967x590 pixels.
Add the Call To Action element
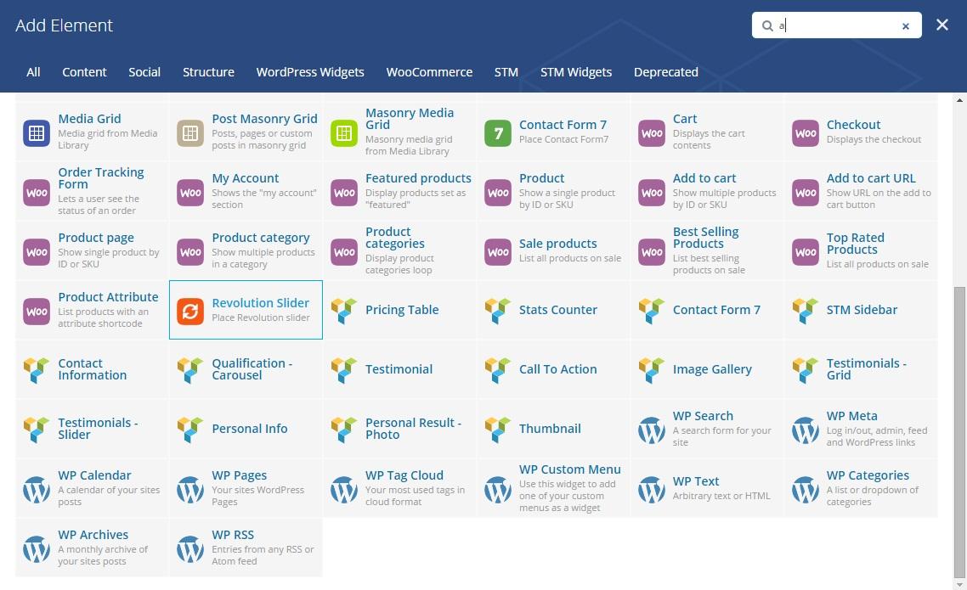(x=557, y=369)
